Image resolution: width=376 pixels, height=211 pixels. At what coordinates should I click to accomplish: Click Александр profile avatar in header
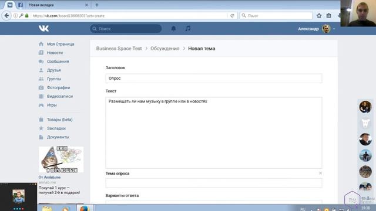(326, 29)
